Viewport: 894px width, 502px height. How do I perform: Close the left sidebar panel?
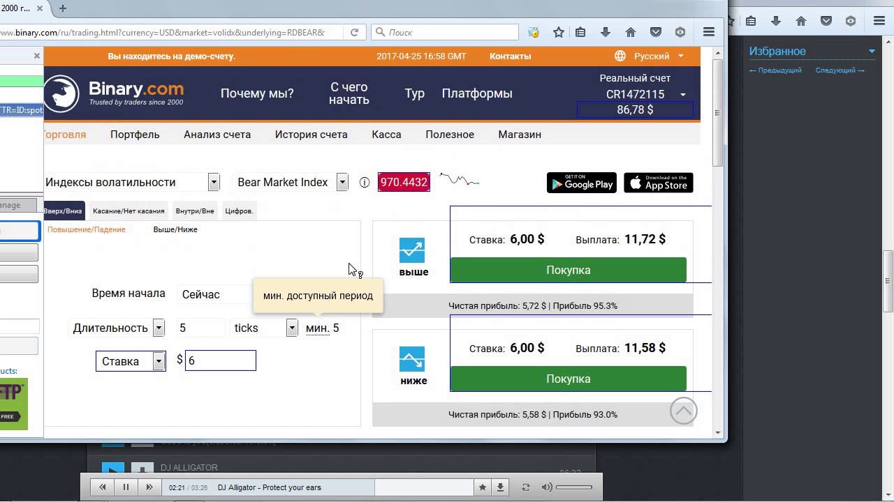[37, 56]
